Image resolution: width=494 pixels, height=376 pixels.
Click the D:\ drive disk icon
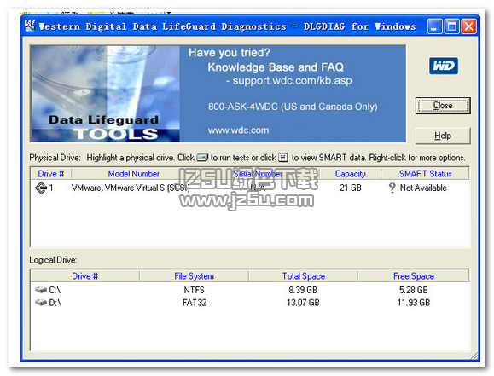tap(41, 303)
